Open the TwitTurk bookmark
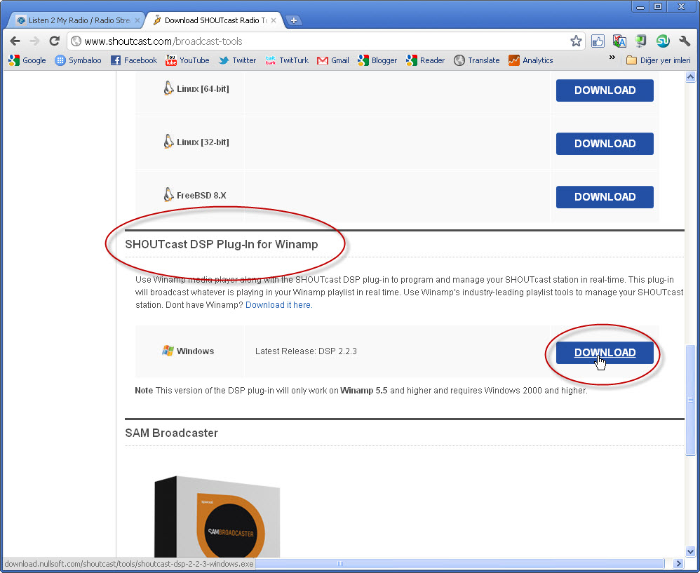This screenshot has width=700, height=573. (x=287, y=60)
